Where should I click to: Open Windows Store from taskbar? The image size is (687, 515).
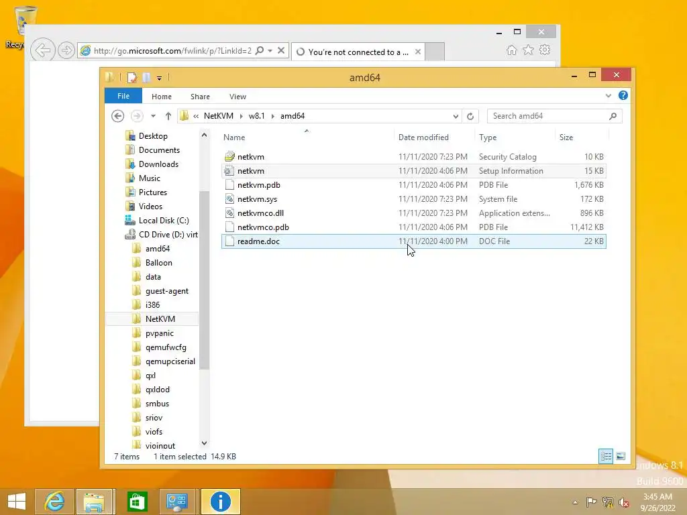point(137,502)
